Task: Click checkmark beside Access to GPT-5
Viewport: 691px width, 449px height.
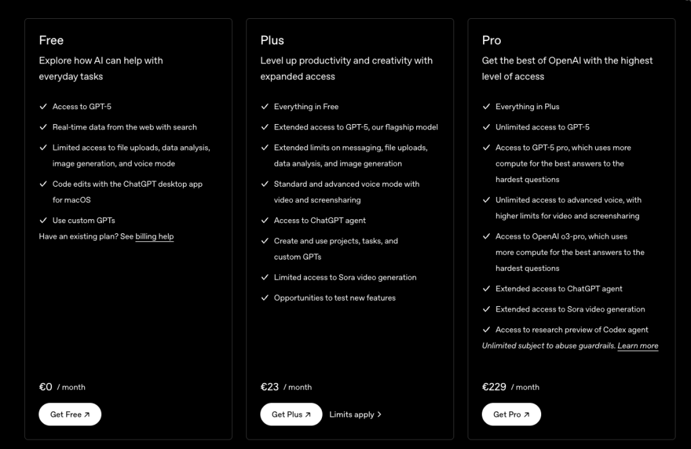Action: coord(43,107)
